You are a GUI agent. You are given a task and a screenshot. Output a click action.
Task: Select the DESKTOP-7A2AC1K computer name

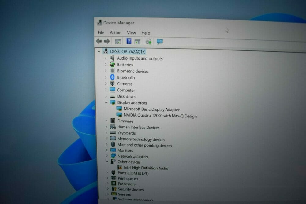click(x=127, y=52)
